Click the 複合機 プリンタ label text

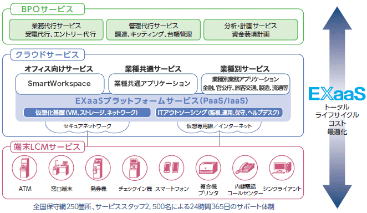click(208, 190)
